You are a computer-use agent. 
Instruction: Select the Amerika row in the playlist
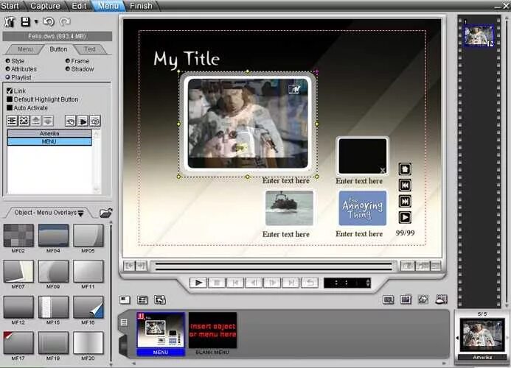coord(49,133)
